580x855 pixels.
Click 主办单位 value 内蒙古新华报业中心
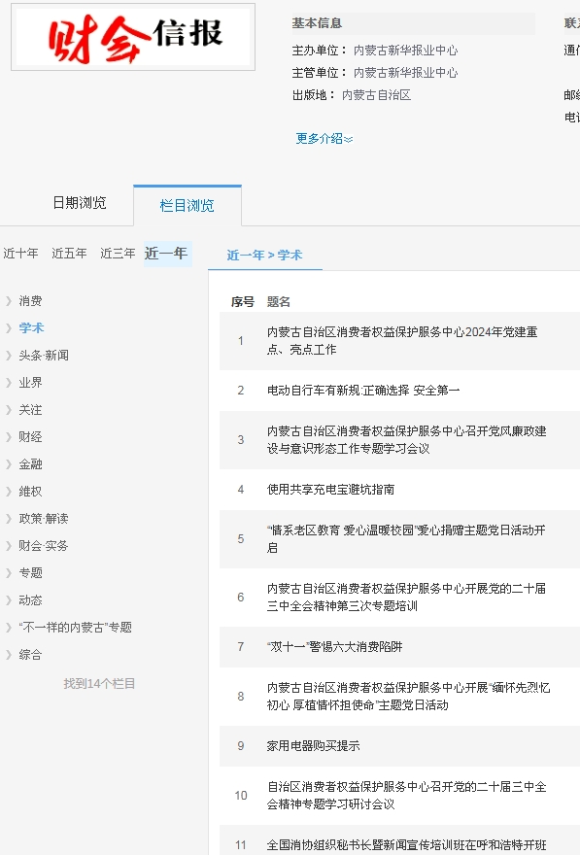tap(405, 51)
